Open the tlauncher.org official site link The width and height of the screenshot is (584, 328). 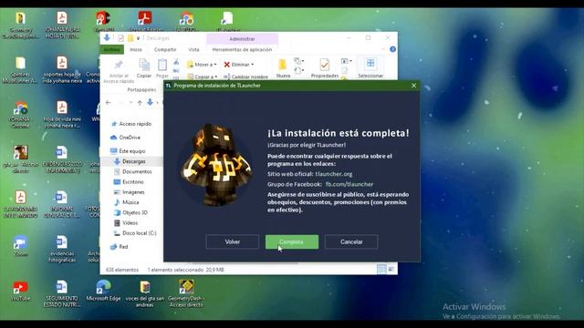[x=334, y=174]
